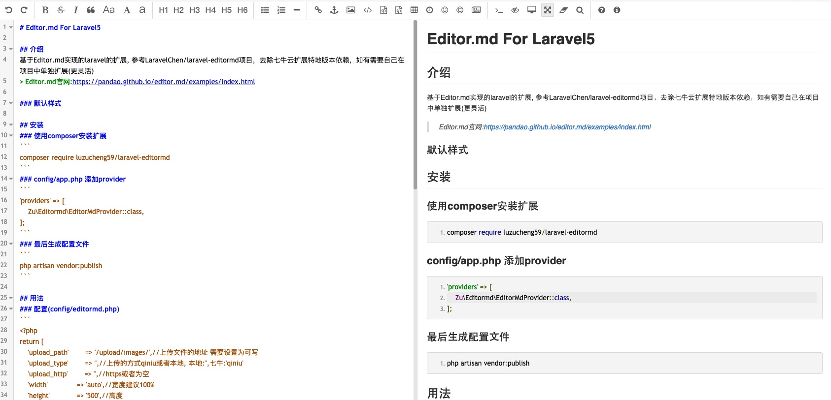Insert heading level H5

click(x=226, y=10)
